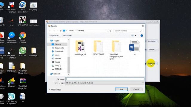Open the Organize menu
This screenshot has width=191, height=107.
coord(54,36)
